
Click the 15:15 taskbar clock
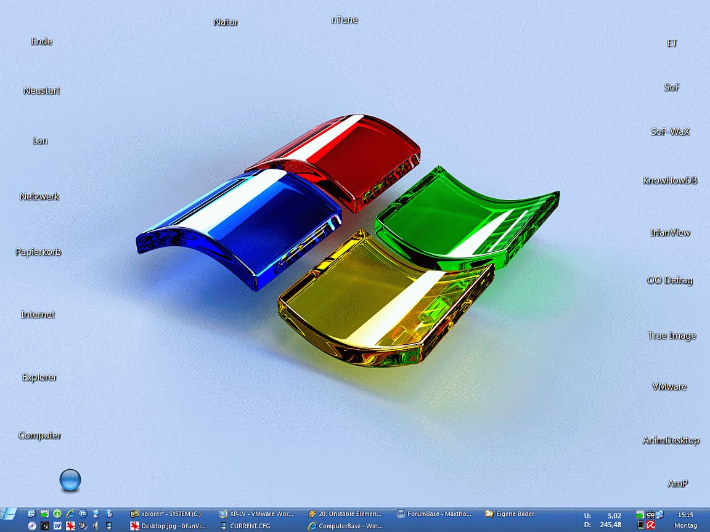pyautogui.click(x=685, y=515)
